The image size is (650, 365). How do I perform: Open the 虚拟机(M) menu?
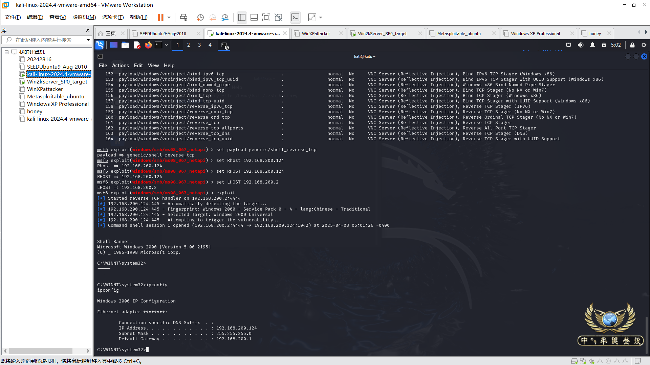[84, 17]
